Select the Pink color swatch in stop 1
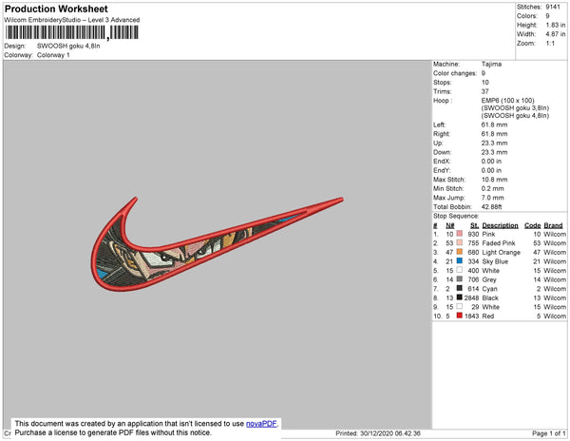Viewport: 570px width, 441px height. tap(460, 234)
